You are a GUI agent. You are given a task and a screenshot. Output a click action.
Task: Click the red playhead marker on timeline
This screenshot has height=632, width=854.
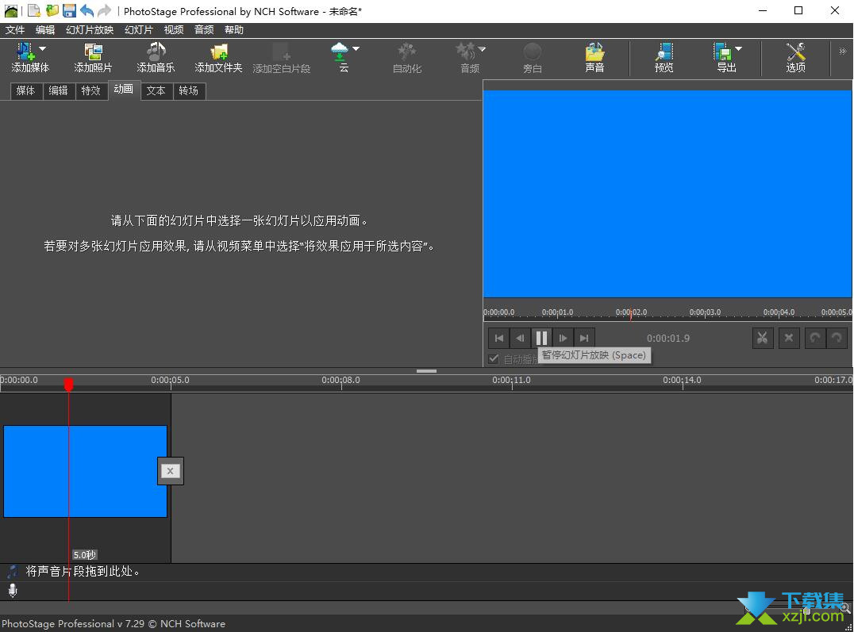pyautogui.click(x=68, y=385)
